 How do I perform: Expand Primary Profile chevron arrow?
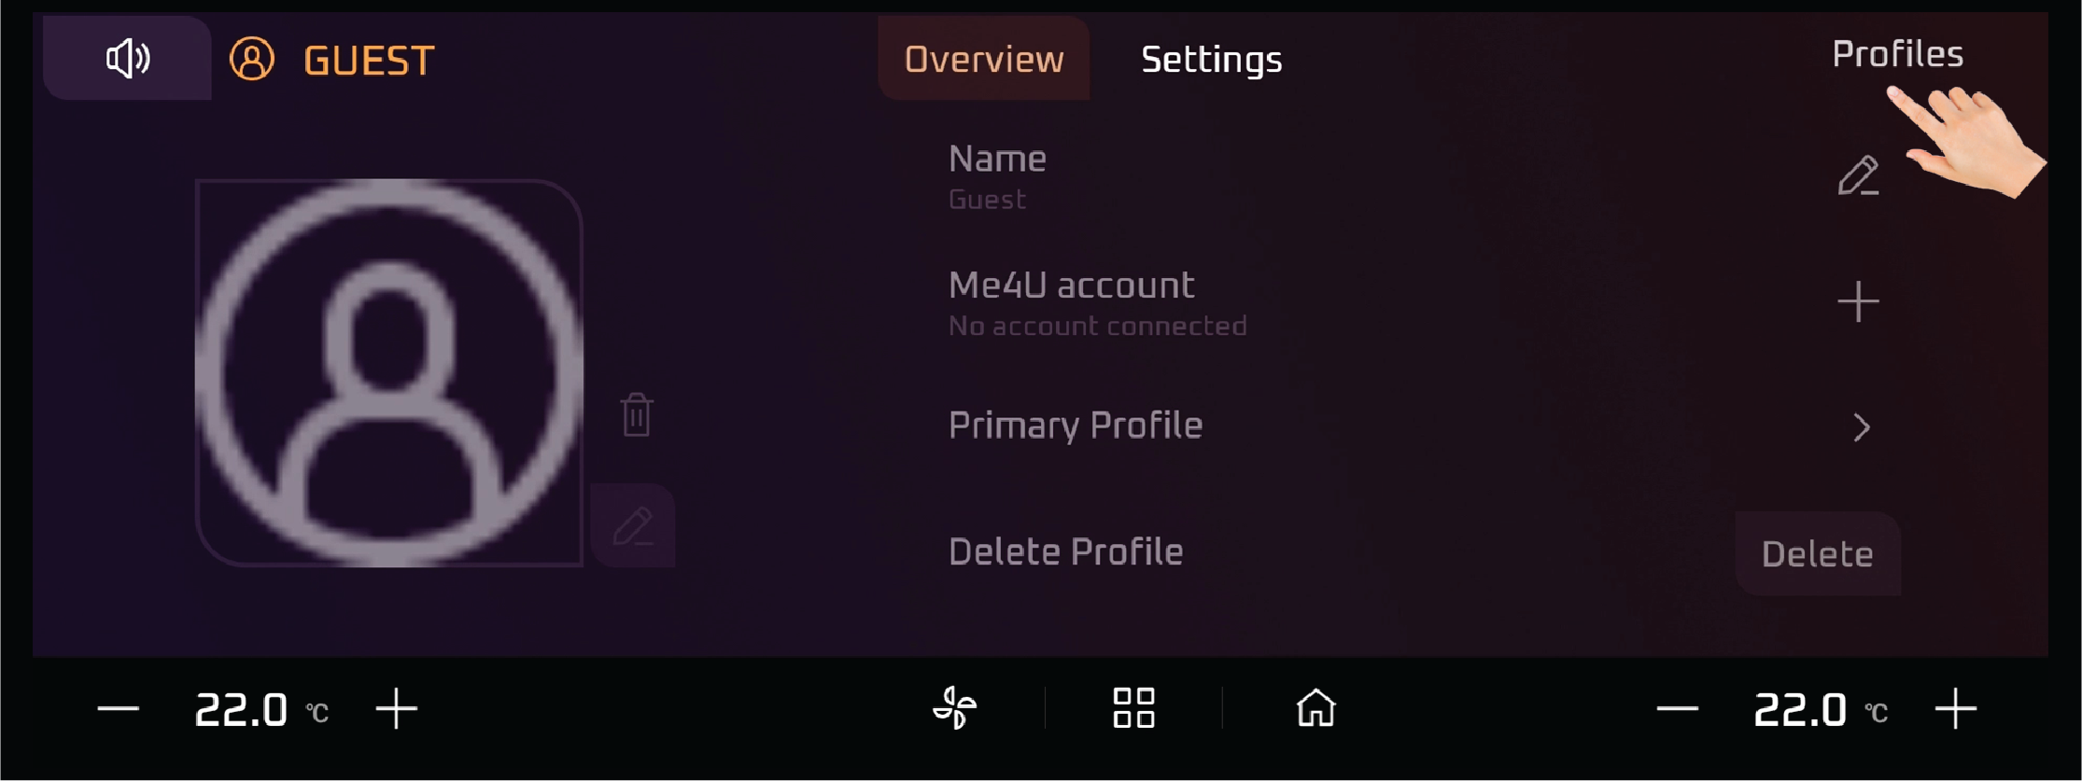[x=1861, y=427]
